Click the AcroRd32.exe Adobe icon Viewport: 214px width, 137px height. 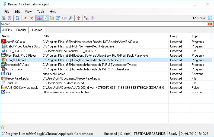tap(4, 42)
